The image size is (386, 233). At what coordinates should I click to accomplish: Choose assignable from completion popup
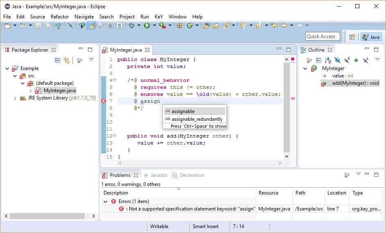(194, 111)
